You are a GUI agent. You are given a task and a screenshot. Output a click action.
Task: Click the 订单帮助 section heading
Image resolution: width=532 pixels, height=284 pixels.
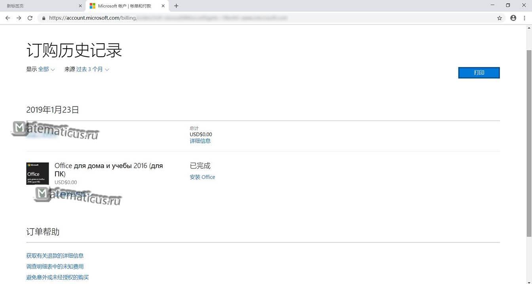[x=43, y=232]
